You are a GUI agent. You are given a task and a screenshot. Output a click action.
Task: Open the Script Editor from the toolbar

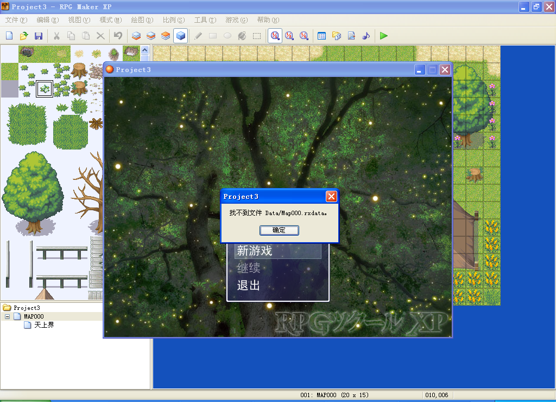coord(351,36)
